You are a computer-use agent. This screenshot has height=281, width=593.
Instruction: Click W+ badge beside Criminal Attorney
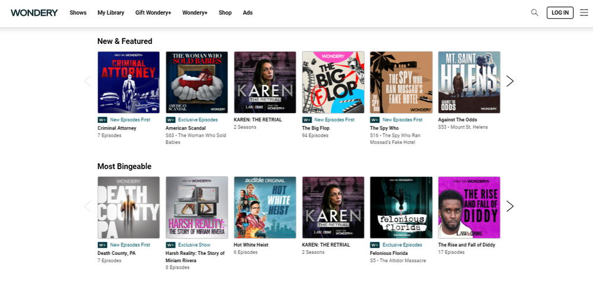(103, 120)
